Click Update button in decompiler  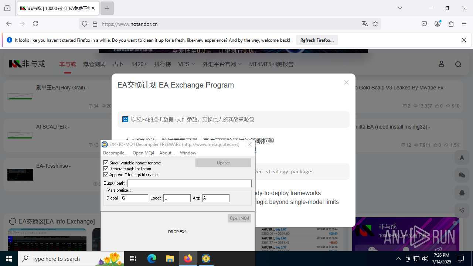pyautogui.click(x=224, y=163)
